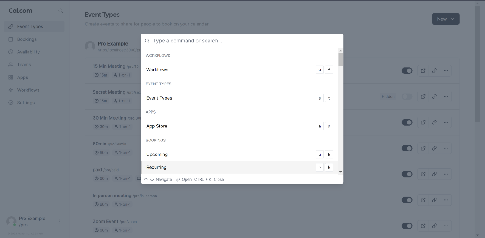Image resolution: width=485 pixels, height=238 pixels.
Task: Copy link icon for Secret Meeting
Action: tap(434, 97)
